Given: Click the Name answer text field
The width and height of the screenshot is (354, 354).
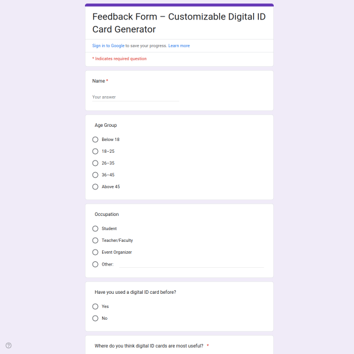Looking at the screenshot, I should coord(136,97).
